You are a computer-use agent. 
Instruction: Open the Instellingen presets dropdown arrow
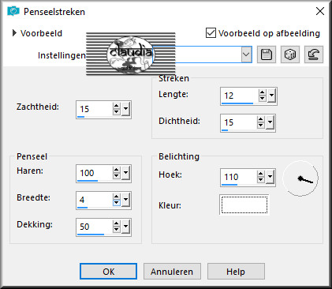pyautogui.click(x=246, y=54)
